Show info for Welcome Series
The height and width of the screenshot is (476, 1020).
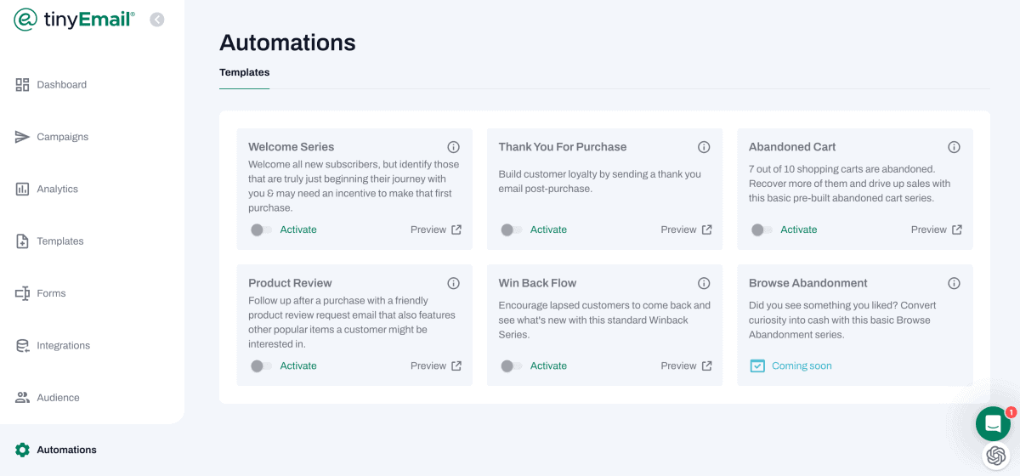coord(454,147)
